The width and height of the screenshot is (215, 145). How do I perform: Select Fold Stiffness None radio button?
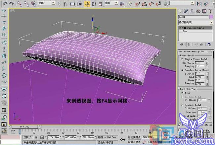(x=182, y=93)
